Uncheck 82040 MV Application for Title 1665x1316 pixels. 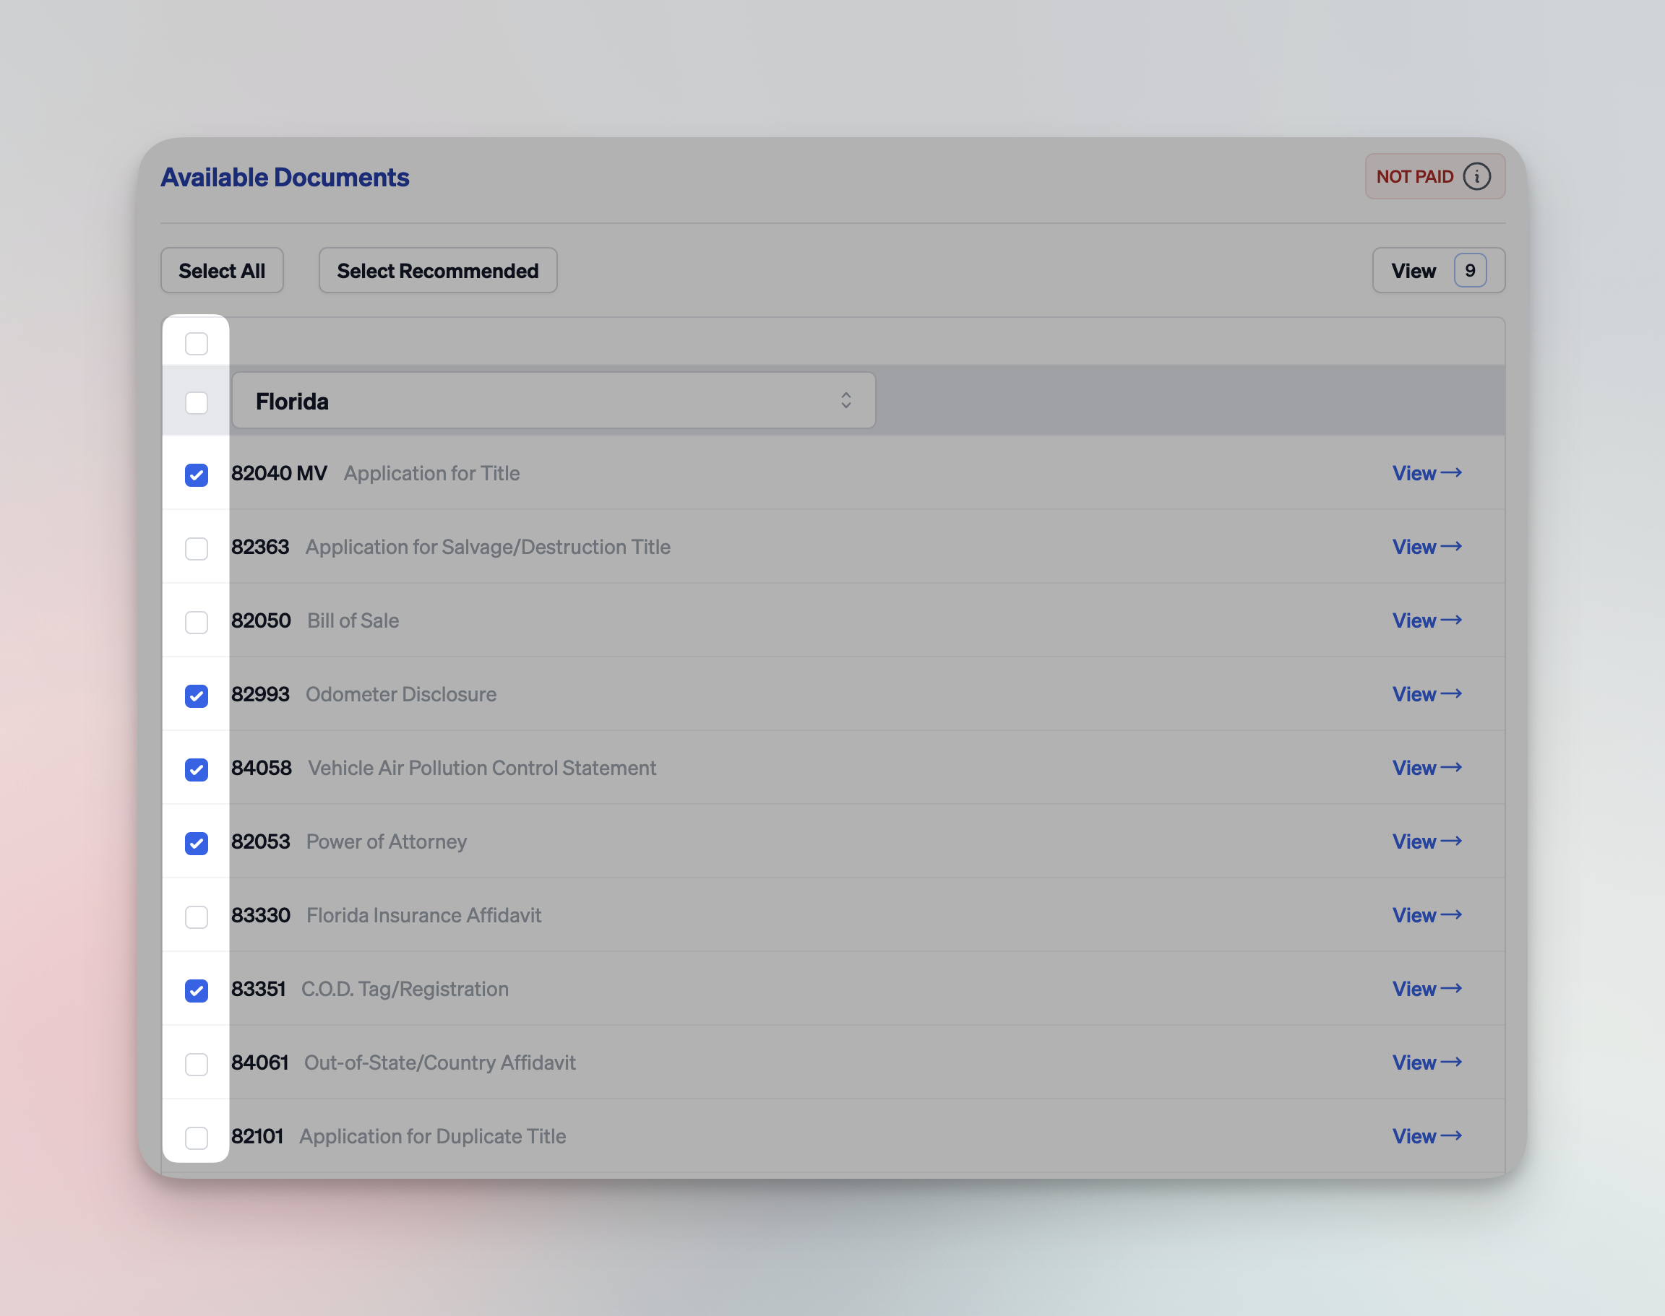click(x=197, y=475)
